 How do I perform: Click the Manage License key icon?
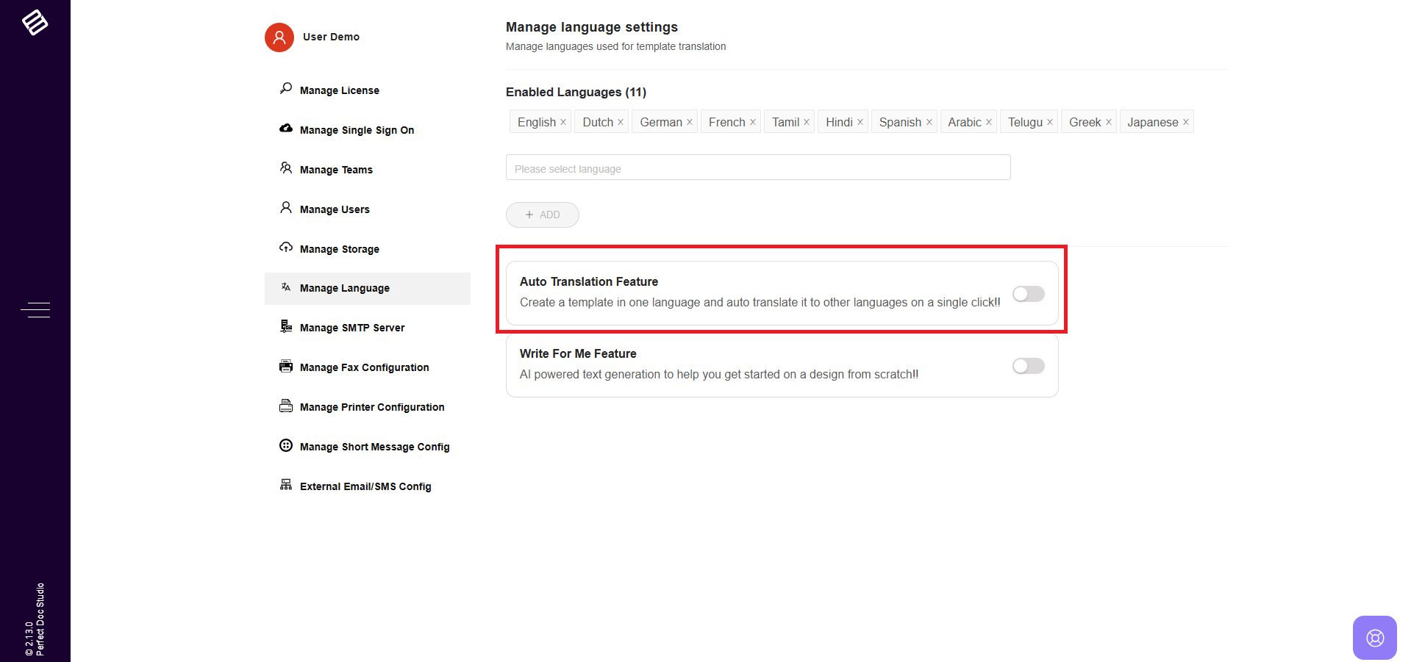[286, 89]
